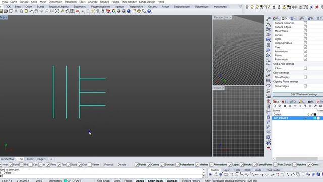Click the blue solid box icon in bottom toolbar
The image size is (323, 182).
pyautogui.click(x=318, y=174)
